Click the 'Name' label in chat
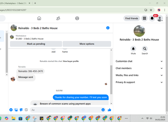 pyautogui.click(x=65, y=52)
